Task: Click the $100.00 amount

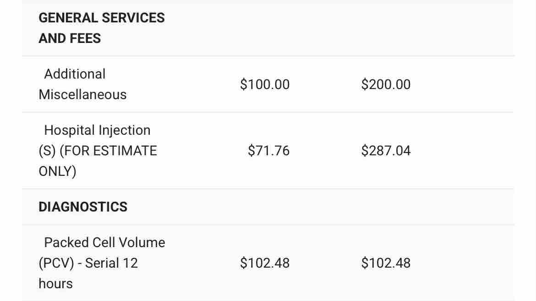Action: click(x=265, y=84)
